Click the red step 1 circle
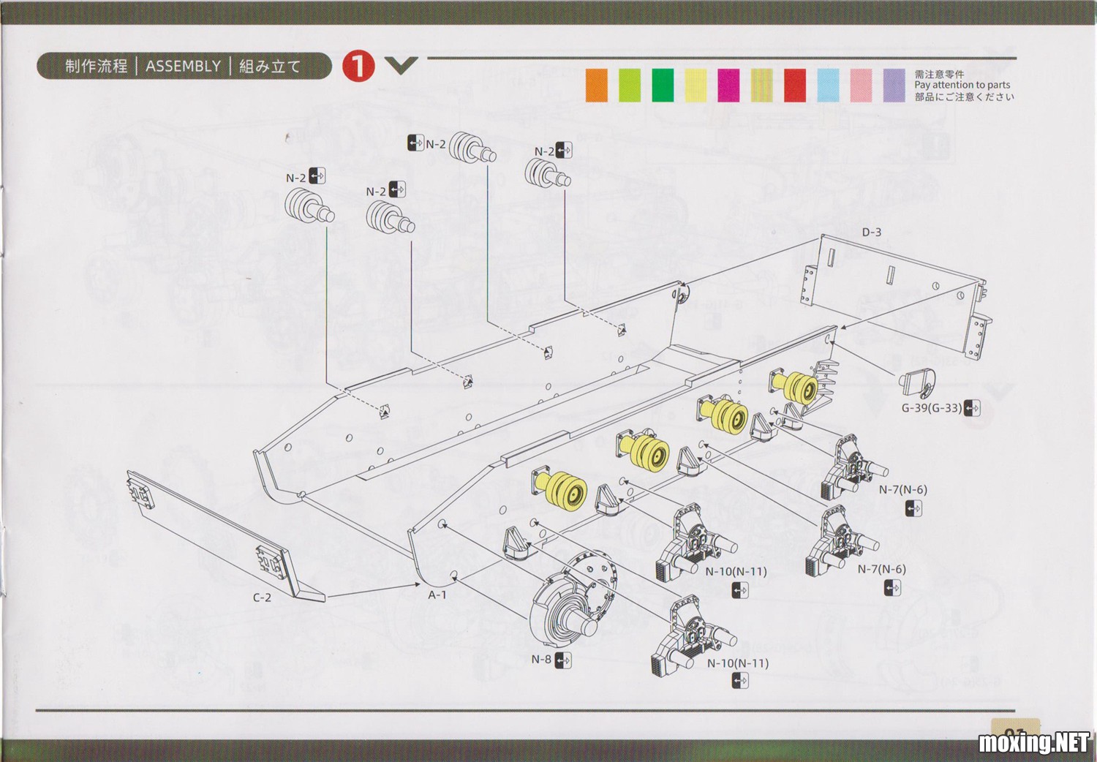 (x=358, y=66)
